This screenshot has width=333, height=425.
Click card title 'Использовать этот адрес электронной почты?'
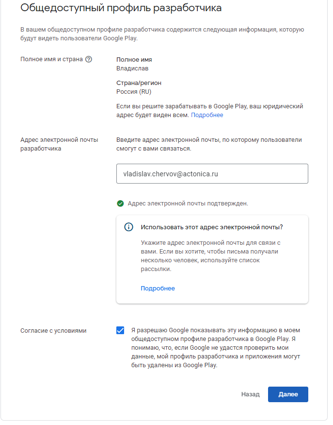(211, 227)
